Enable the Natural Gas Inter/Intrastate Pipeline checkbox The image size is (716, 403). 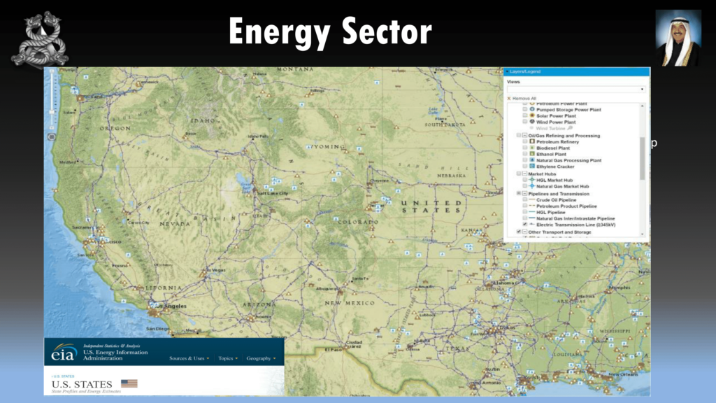[525, 218]
